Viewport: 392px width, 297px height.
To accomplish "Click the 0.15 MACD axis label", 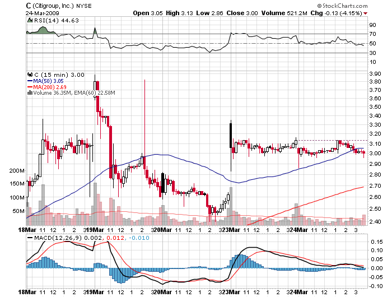I will [376, 242].
